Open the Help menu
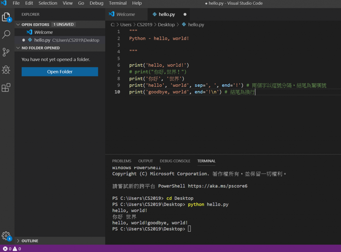 tap(137, 3)
